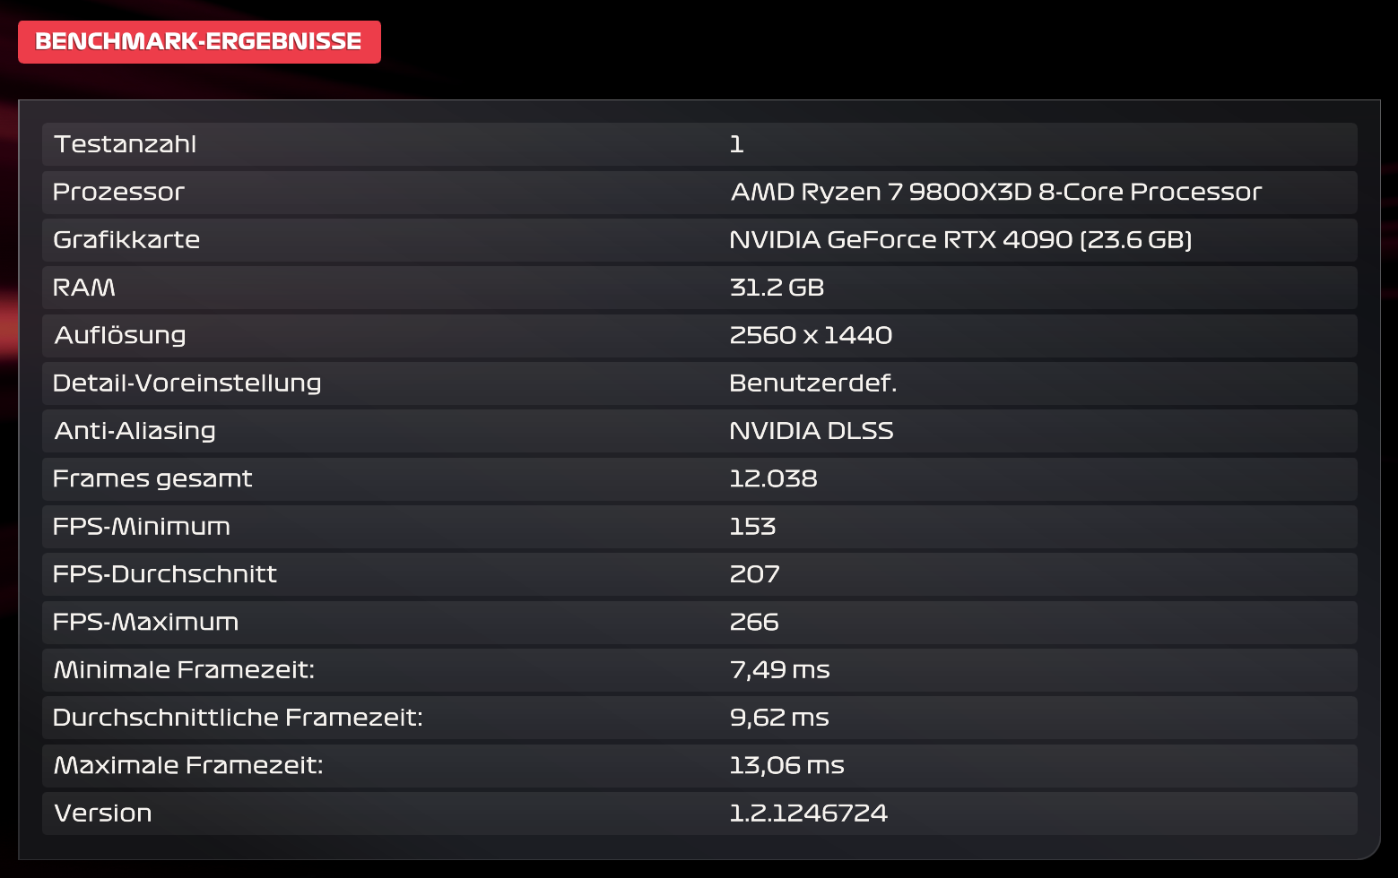Select the FPS-Maximum value of 266
Screen dimensions: 1398x878
(754, 622)
